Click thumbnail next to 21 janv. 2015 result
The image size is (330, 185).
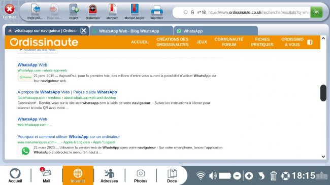click(x=25, y=77)
